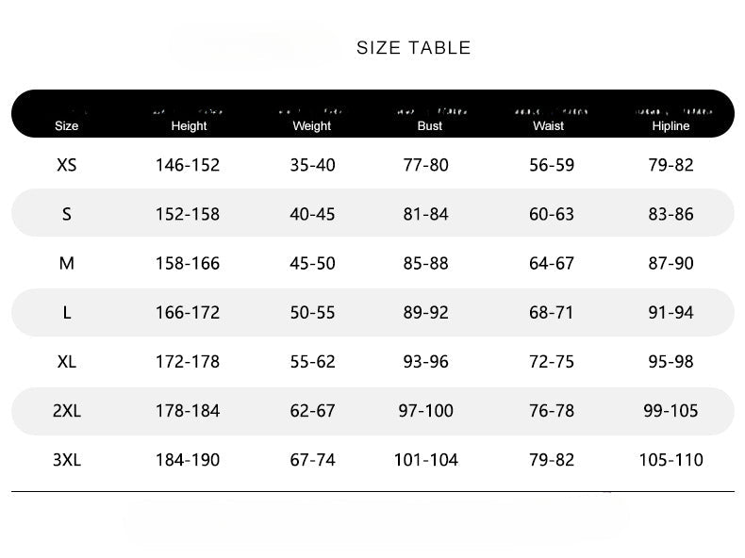
Task: Click the Weight column header
Action: 312,125
